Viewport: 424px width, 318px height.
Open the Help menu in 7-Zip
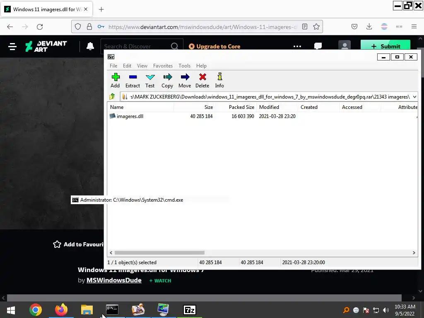click(x=201, y=66)
